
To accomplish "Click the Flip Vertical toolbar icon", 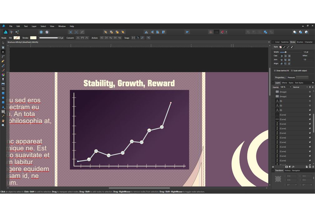I will (x=152, y=32).
